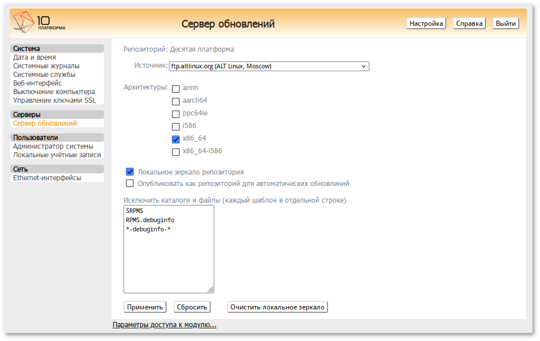The width and height of the screenshot is (540, 341).
Task: Tick the aarch64 architecture checkbox
Action: click(176, 101)
